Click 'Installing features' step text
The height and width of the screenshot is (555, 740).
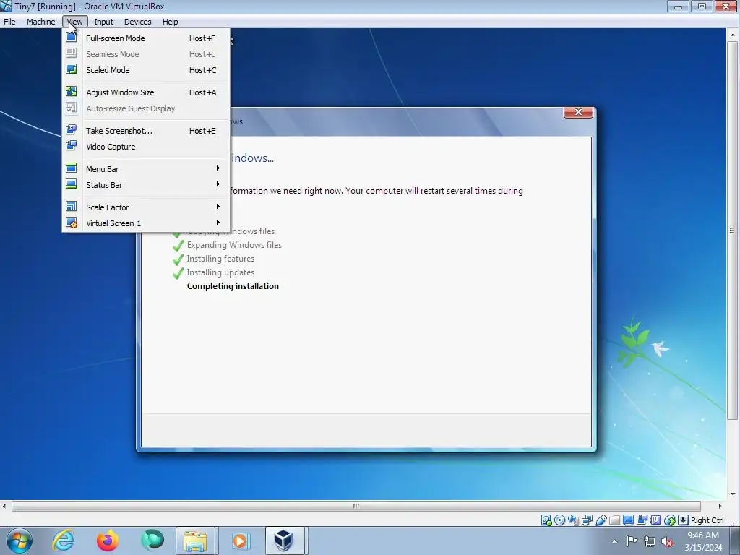click(x=221, y=259)
